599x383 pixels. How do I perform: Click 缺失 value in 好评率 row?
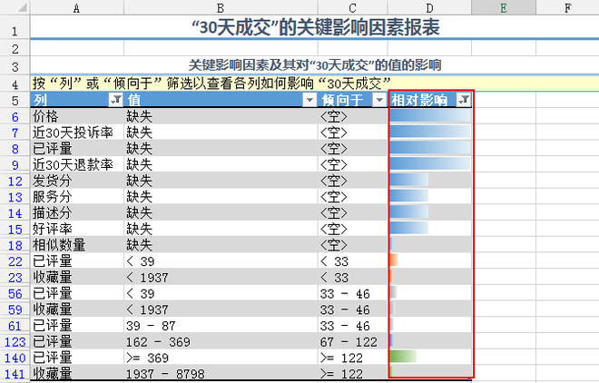(221, 229)
